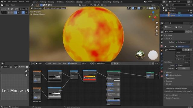Switch to the Modeling workspace tab

43,2
